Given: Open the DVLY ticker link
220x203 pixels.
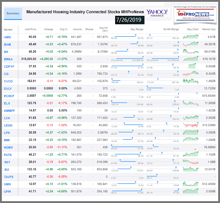Looking at the screenshot, I should point(8,89).
